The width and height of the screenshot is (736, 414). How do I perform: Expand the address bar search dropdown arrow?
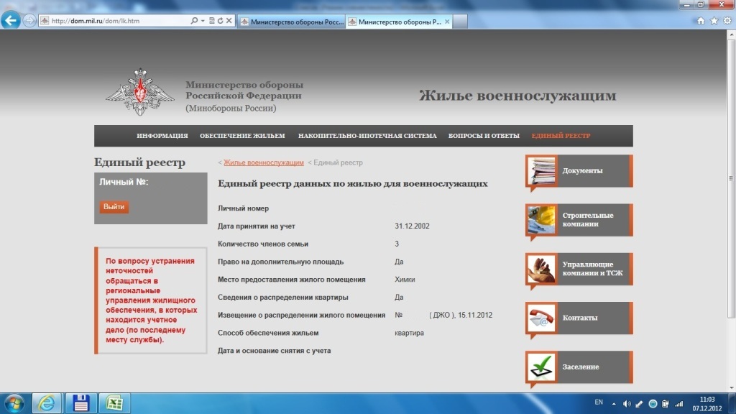coord(203,21)
